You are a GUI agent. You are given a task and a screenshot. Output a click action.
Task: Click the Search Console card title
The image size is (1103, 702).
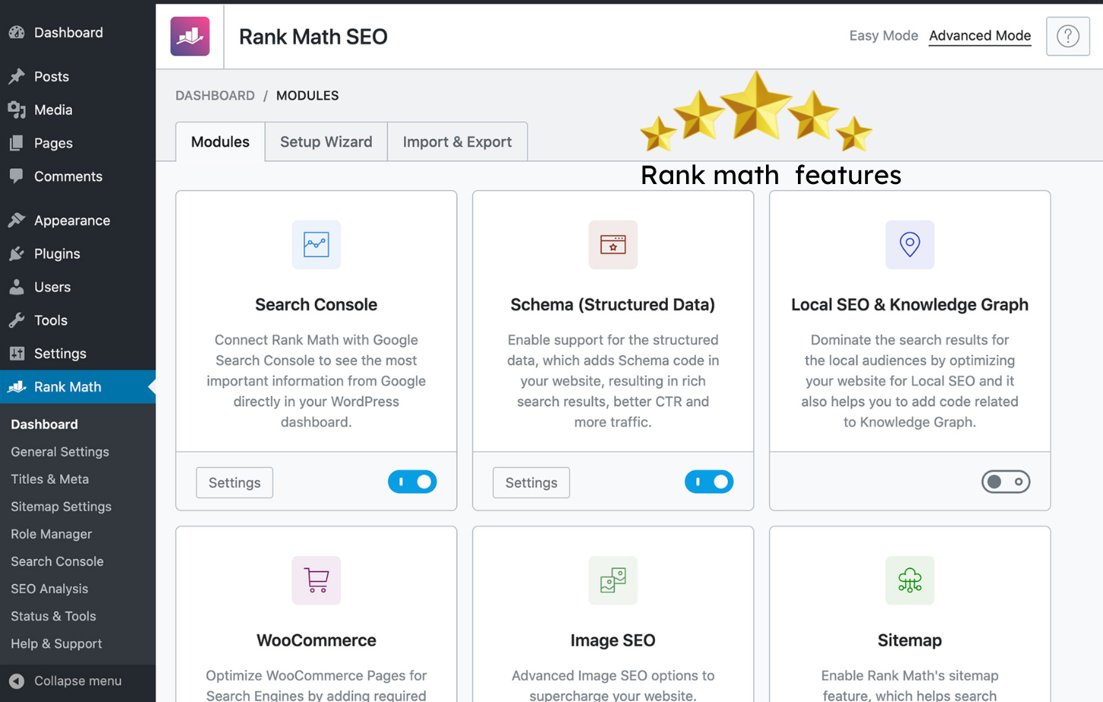coord(316,304)
